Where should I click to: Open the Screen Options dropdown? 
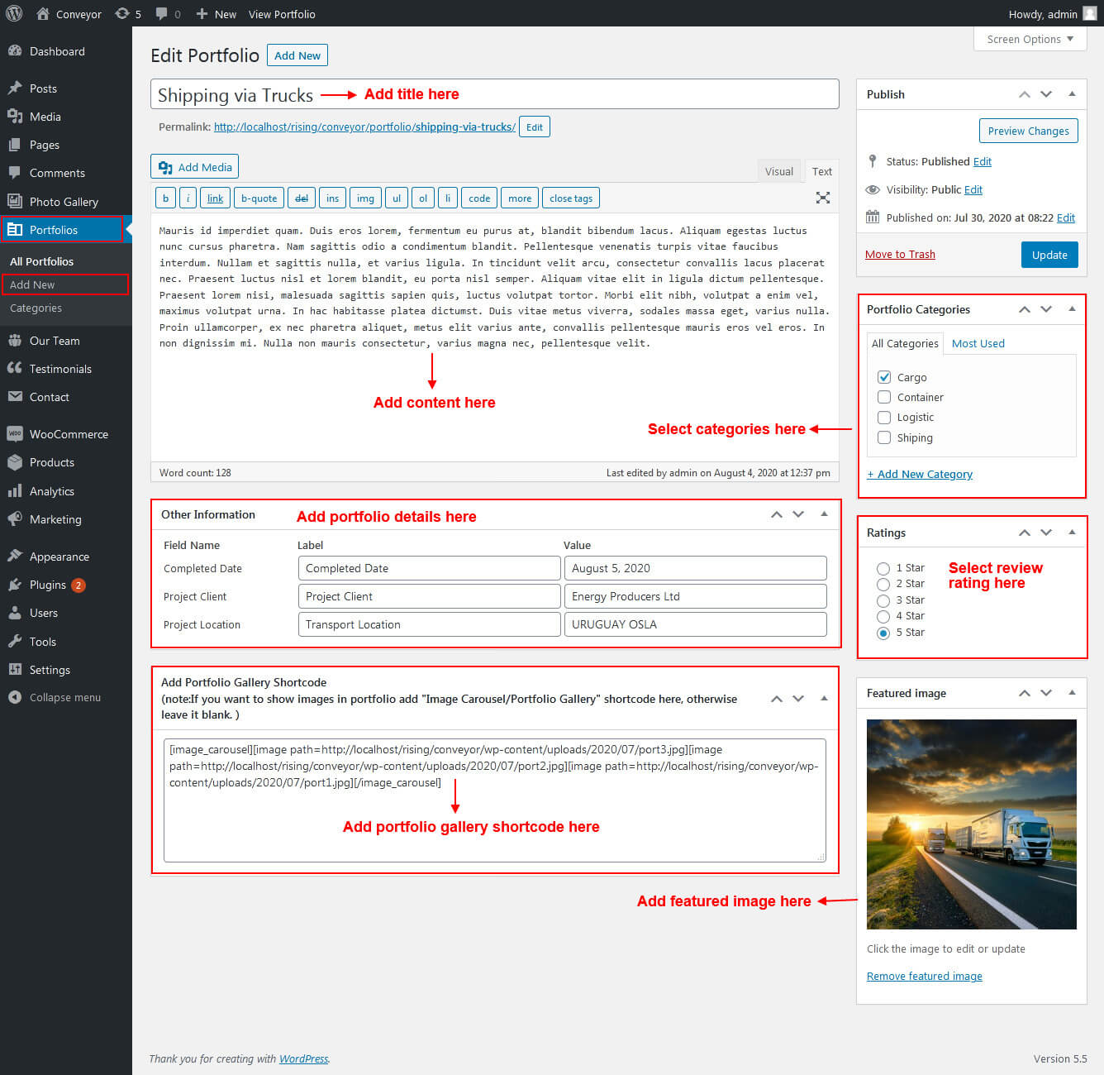coord(1030,39)
